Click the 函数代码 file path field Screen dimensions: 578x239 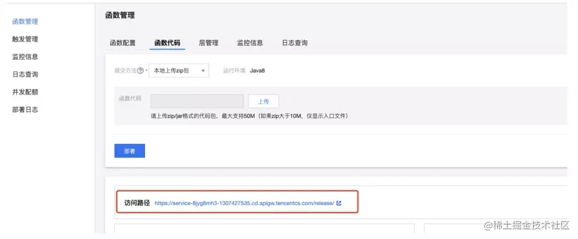(197, 101)
